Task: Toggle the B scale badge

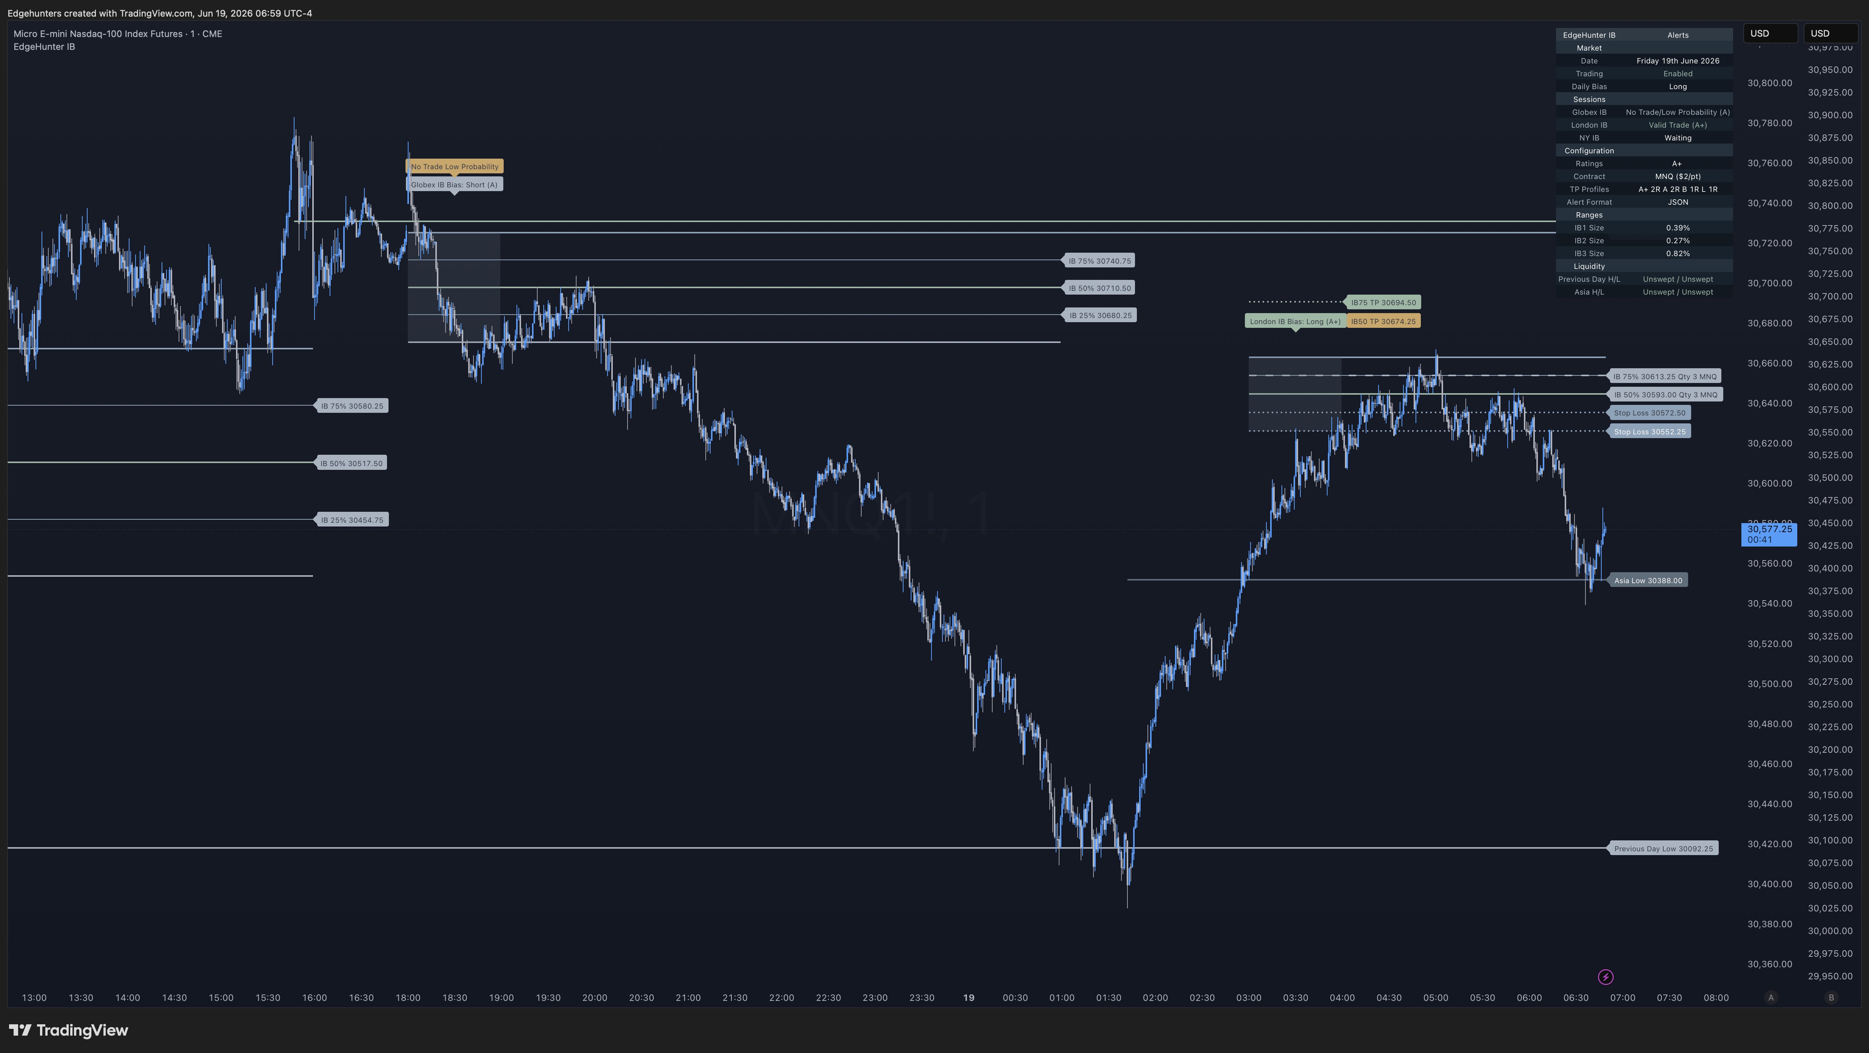Action: tap(1830, 997)
